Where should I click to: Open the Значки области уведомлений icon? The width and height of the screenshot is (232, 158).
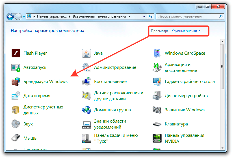click(x=86, y=125)
